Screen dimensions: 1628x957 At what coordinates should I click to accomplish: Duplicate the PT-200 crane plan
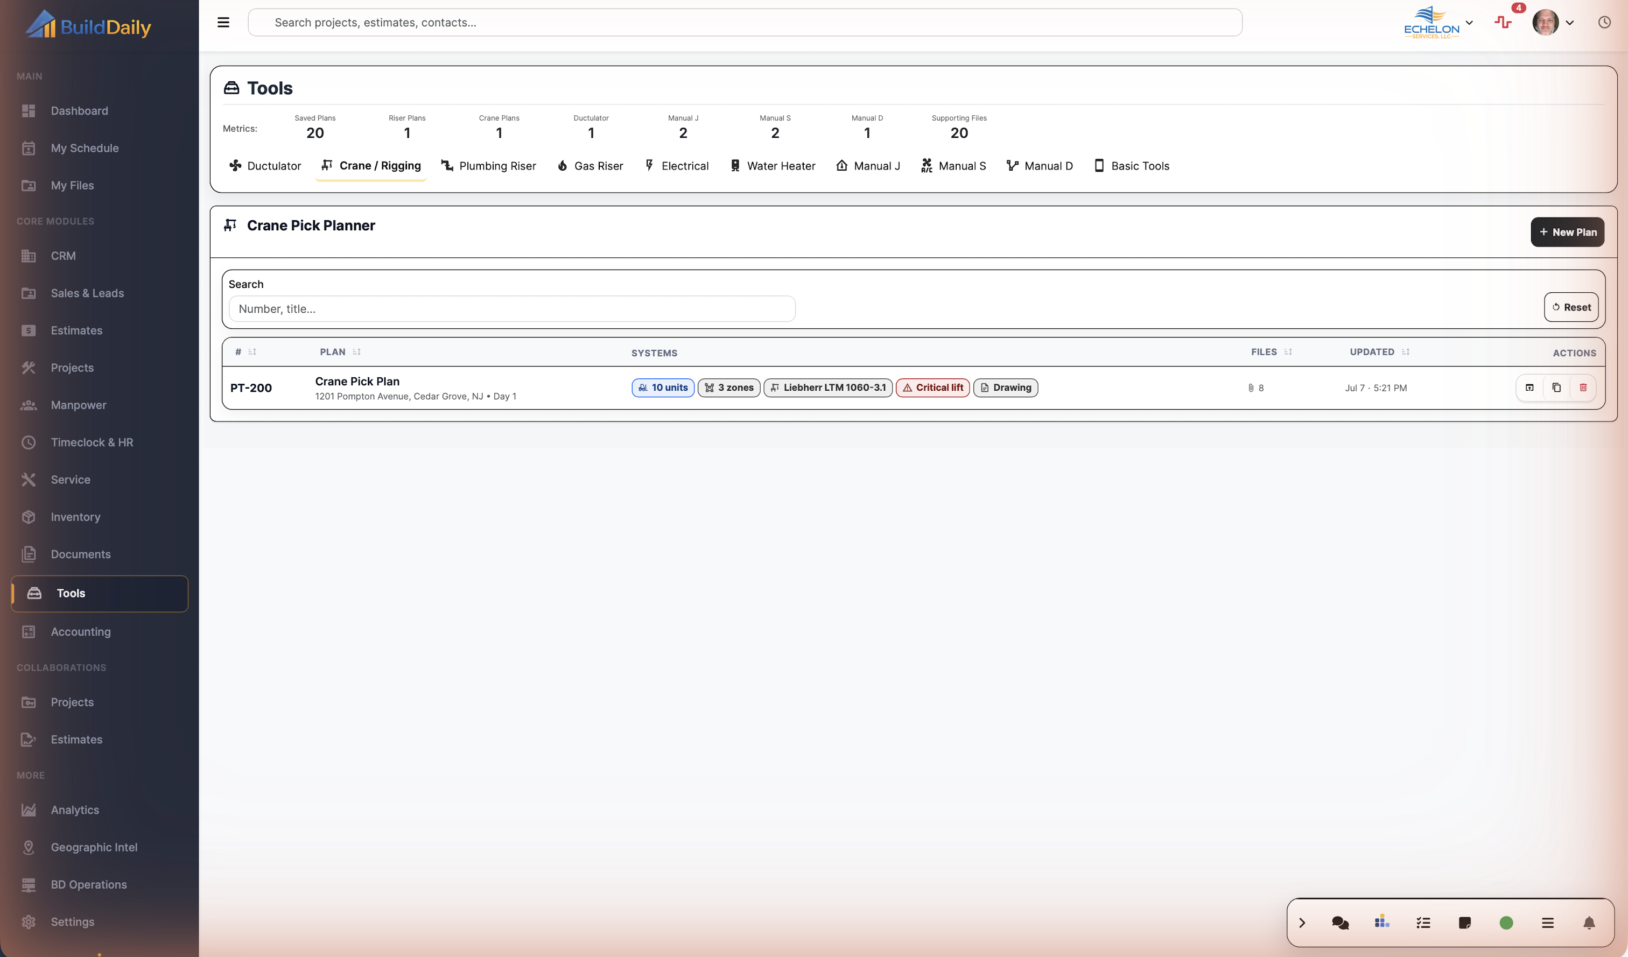click(1556, 388)
